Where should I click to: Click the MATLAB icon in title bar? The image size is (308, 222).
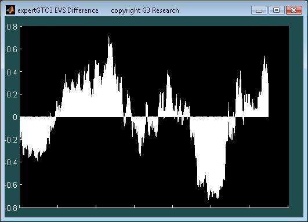click(10, 10)
